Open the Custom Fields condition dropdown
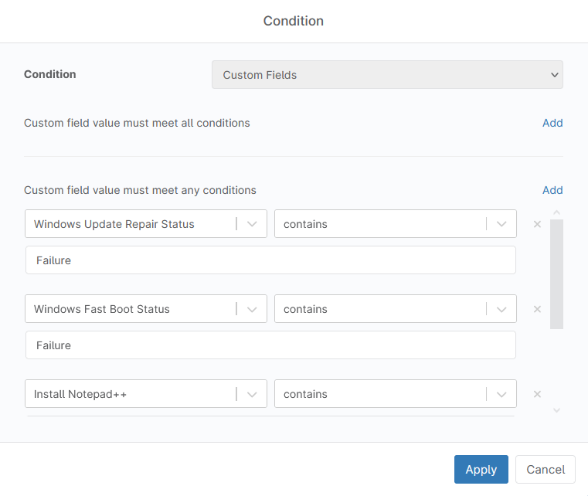This screenshot has width=588, height=496. click(387, 75)
